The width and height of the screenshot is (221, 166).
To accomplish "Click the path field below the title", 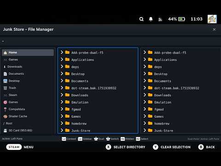I will [x=110, y=41].
